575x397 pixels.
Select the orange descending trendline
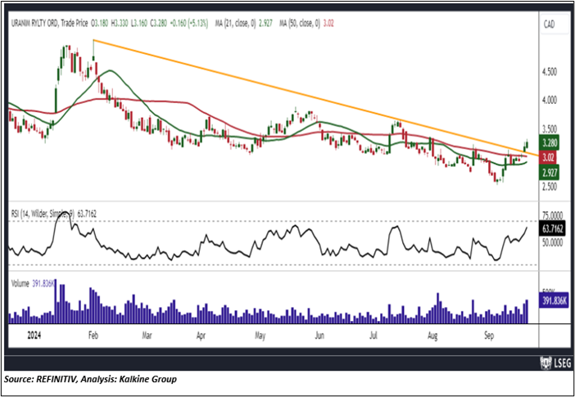pyautogui.click(x=315, y=98)
